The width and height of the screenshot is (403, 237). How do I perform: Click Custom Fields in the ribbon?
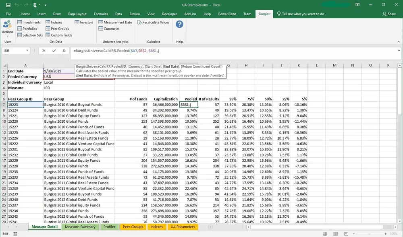click(x=58, y=35)
